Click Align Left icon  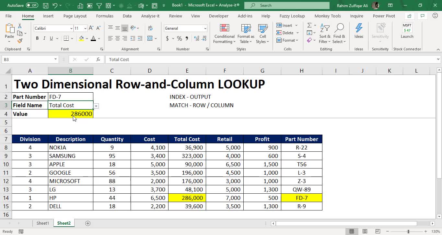tap(110, 38)
